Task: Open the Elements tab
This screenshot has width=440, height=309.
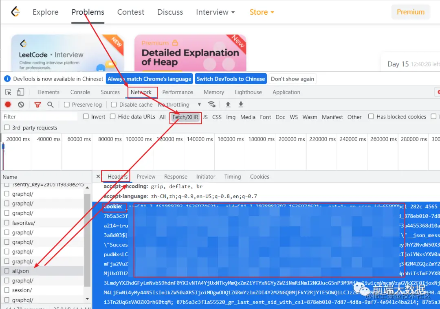Action: tap(48, 92)
